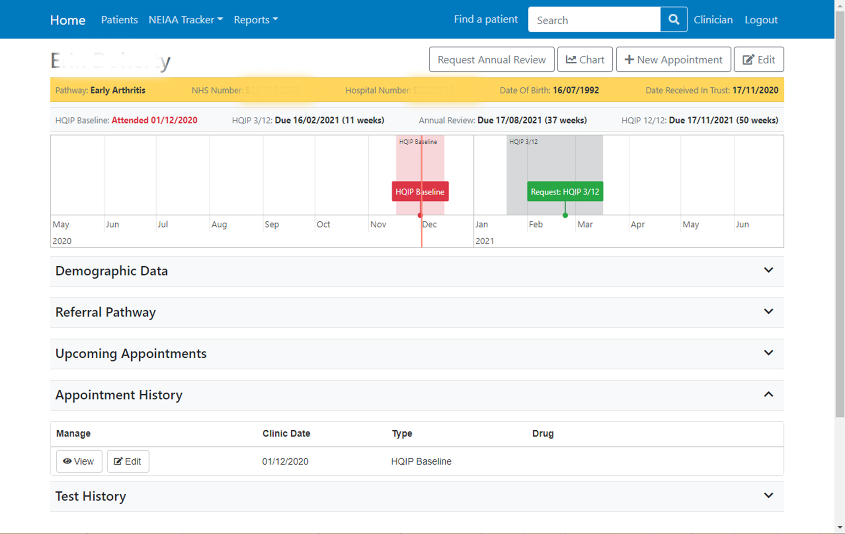Screen dimensions: 845x534
Task: Click the Demographic Data heading
Action: click(111, 271)
